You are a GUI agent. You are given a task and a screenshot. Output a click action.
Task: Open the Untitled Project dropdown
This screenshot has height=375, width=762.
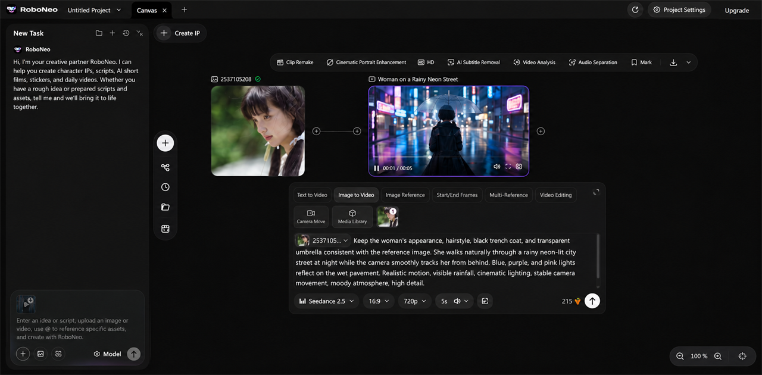[94, 10]
